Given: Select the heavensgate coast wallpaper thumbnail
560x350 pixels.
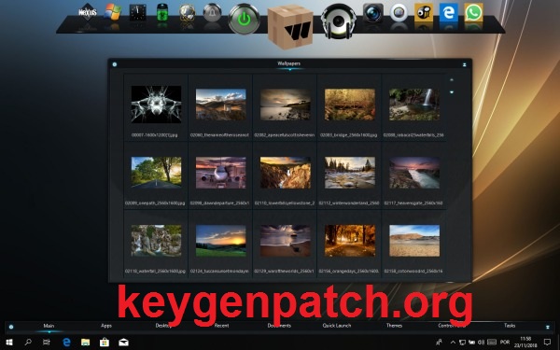Looking at the screenshot, I should [414, 173].
